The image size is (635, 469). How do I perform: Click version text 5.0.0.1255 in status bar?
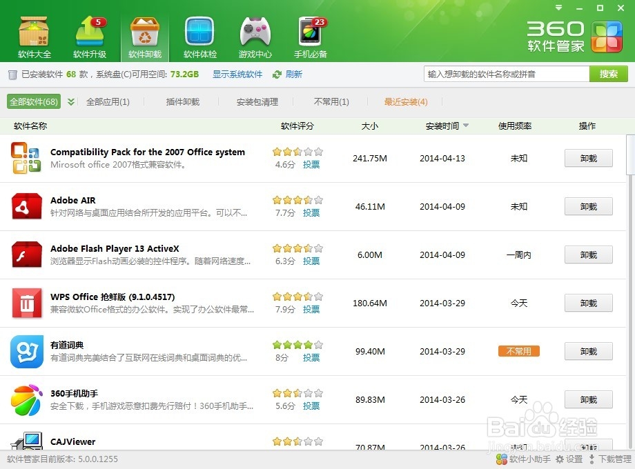tap(97, 459)
